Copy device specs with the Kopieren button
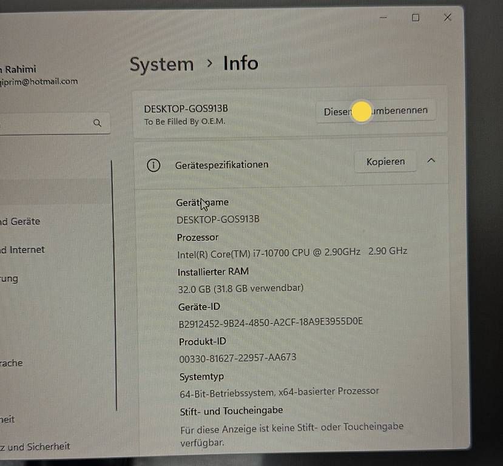The width and height of the screenshot is (503, 466). [x=385, y=161]
